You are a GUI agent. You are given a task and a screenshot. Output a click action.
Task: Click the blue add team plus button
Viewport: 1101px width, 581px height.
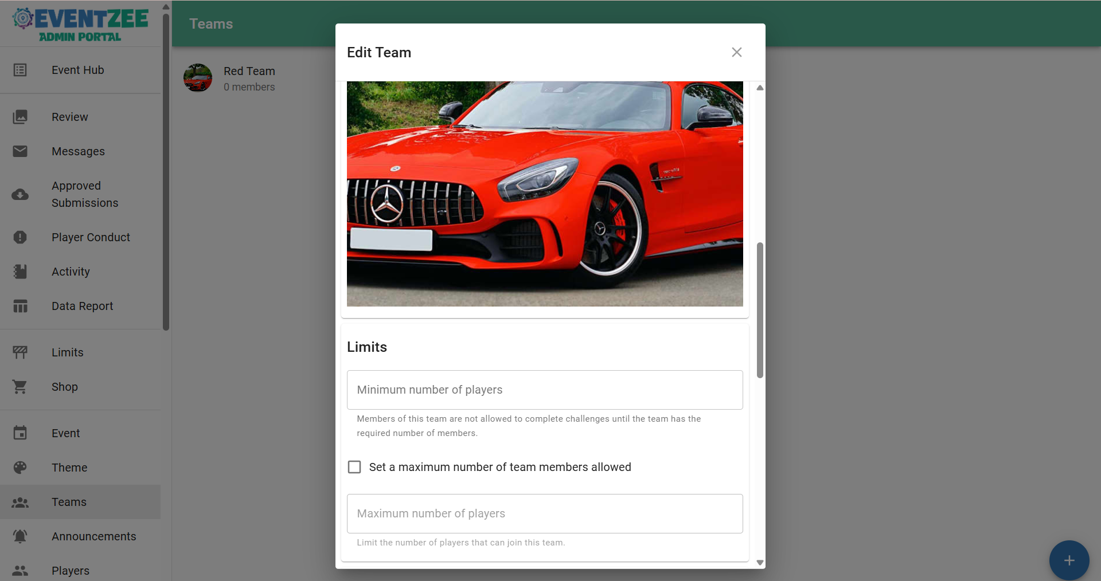point(1069,560)
